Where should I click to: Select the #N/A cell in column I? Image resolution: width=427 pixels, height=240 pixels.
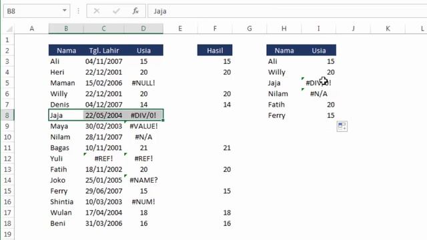pyautogui.click(x=319, y=94)
